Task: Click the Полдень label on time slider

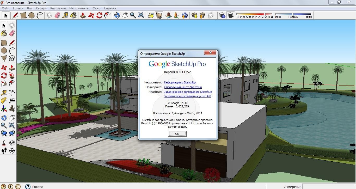Action: (x=293, y=17)
